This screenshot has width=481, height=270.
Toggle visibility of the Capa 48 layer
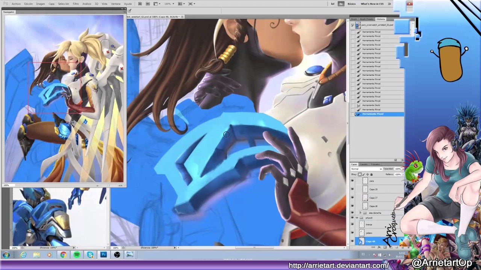352,241
